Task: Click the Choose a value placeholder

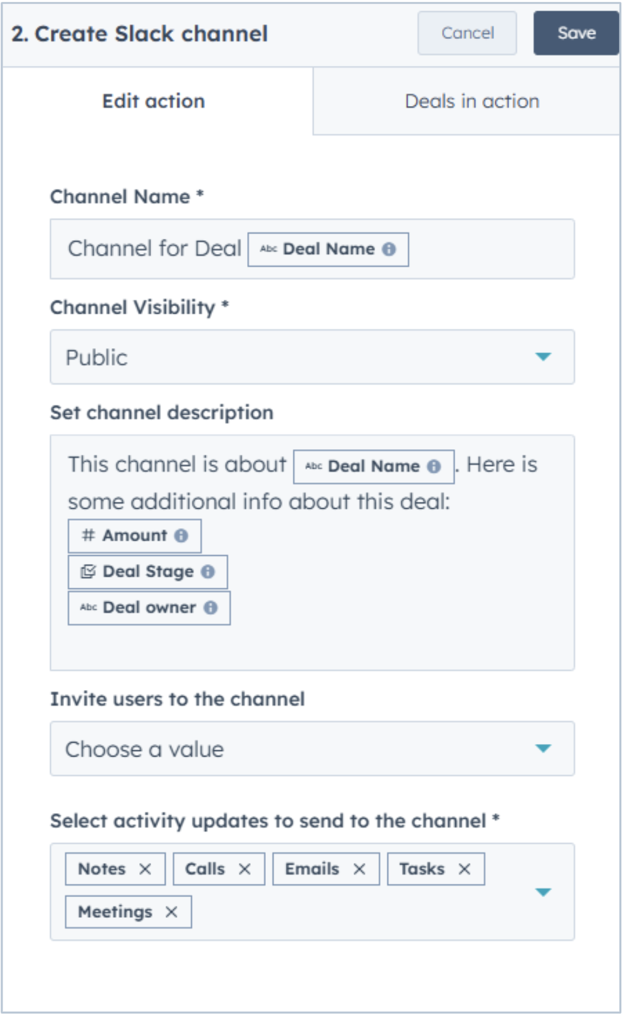Action: 145,749
